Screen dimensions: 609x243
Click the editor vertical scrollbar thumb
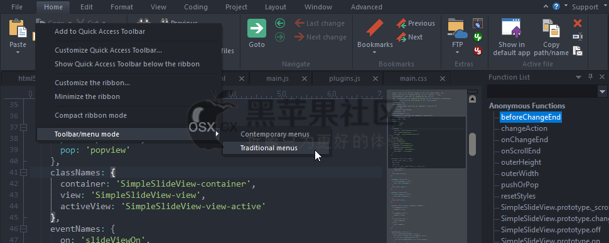[472, 145]
